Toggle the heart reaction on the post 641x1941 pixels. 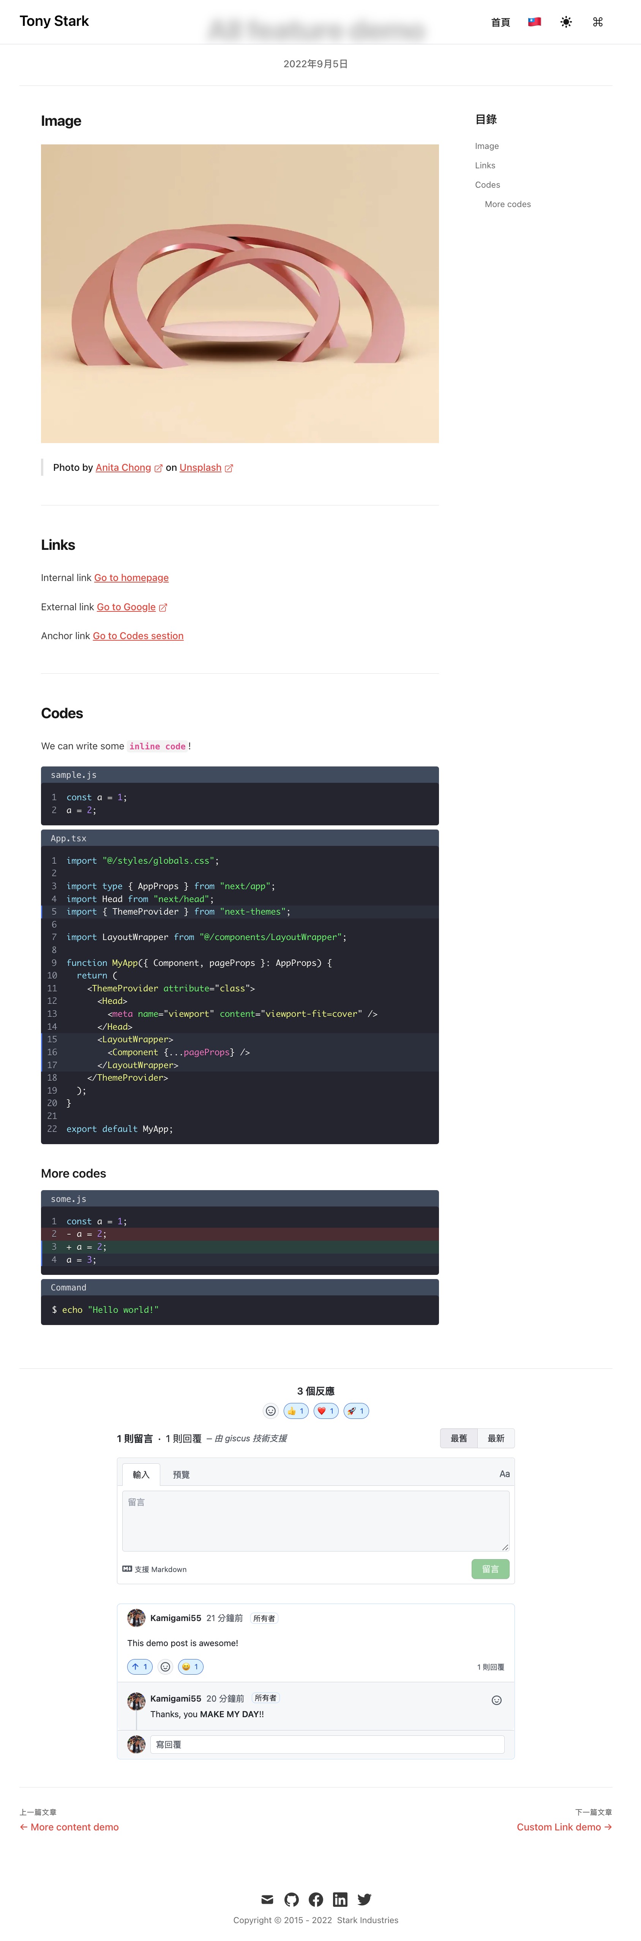326,1411
